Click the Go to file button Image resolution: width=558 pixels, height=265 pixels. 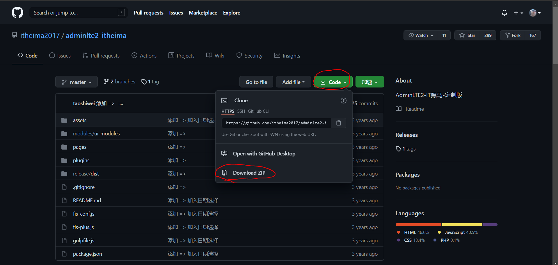[x=256, y=82]
